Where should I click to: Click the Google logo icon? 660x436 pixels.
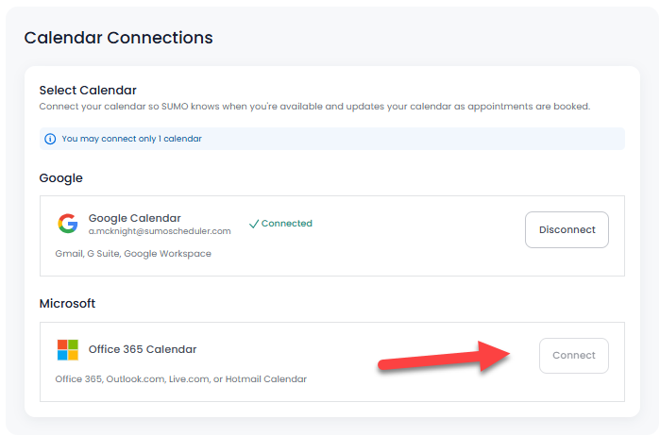click(x=68, y=224)
